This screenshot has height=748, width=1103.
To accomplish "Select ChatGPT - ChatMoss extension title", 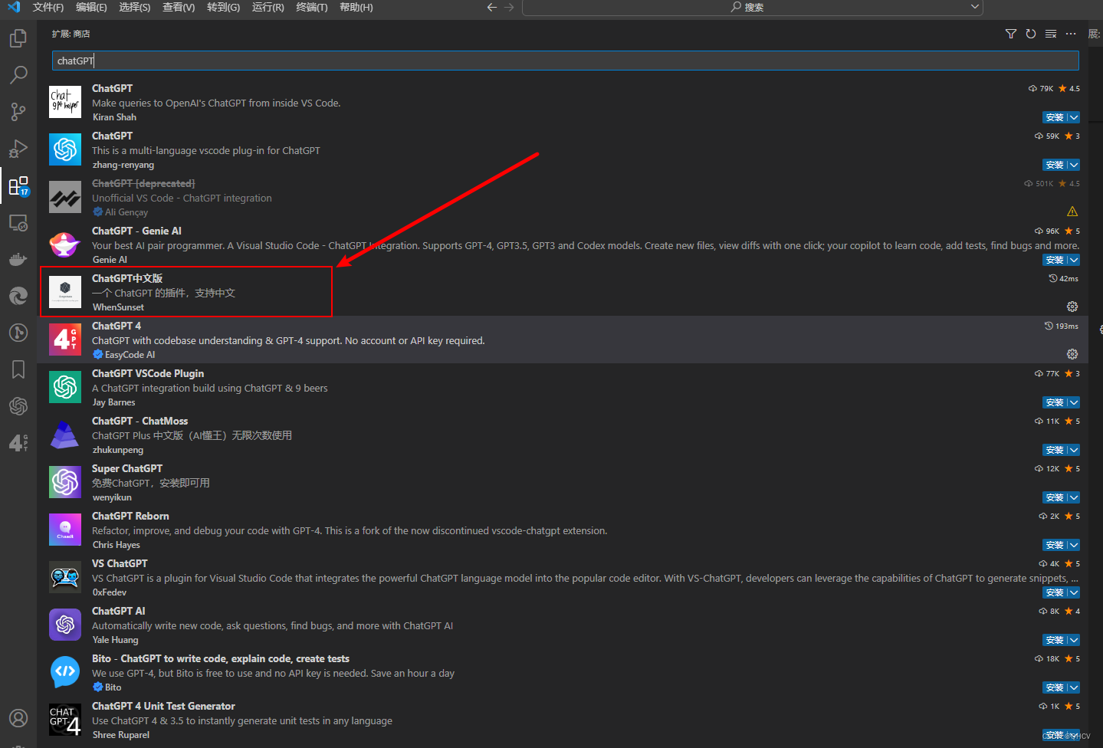I will [140, 421].
